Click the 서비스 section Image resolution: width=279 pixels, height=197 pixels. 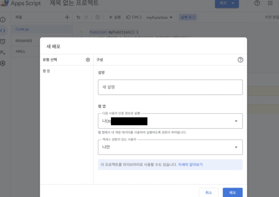[20, 52]
